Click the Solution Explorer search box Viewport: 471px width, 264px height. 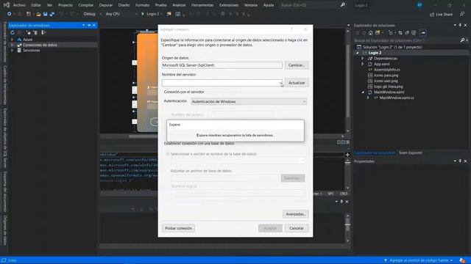coord(406,40)
